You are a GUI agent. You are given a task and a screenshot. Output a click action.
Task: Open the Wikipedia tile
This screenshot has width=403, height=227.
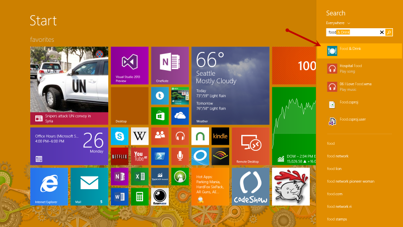[140, 136]
